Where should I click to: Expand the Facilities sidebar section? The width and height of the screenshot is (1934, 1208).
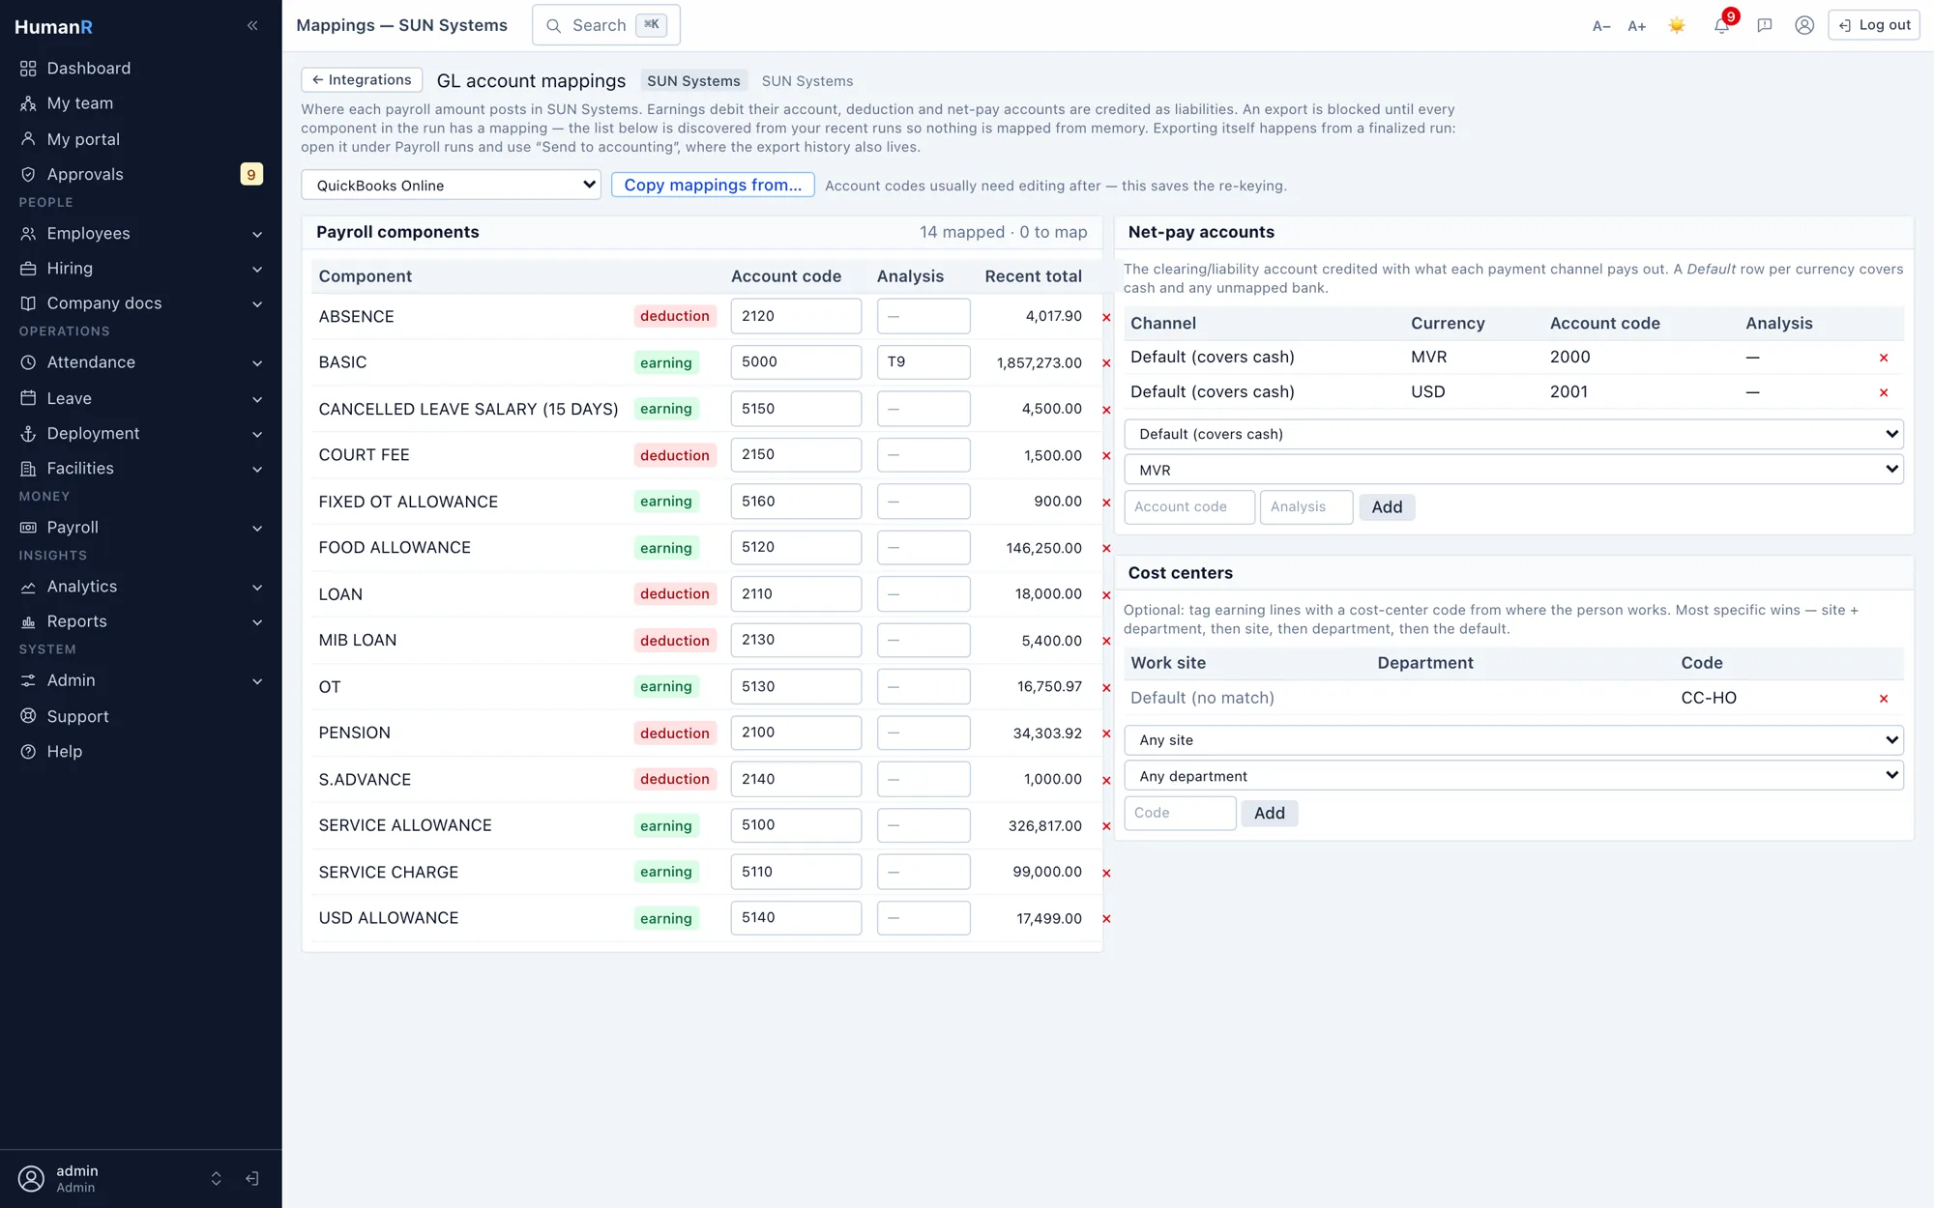[141, 469]
